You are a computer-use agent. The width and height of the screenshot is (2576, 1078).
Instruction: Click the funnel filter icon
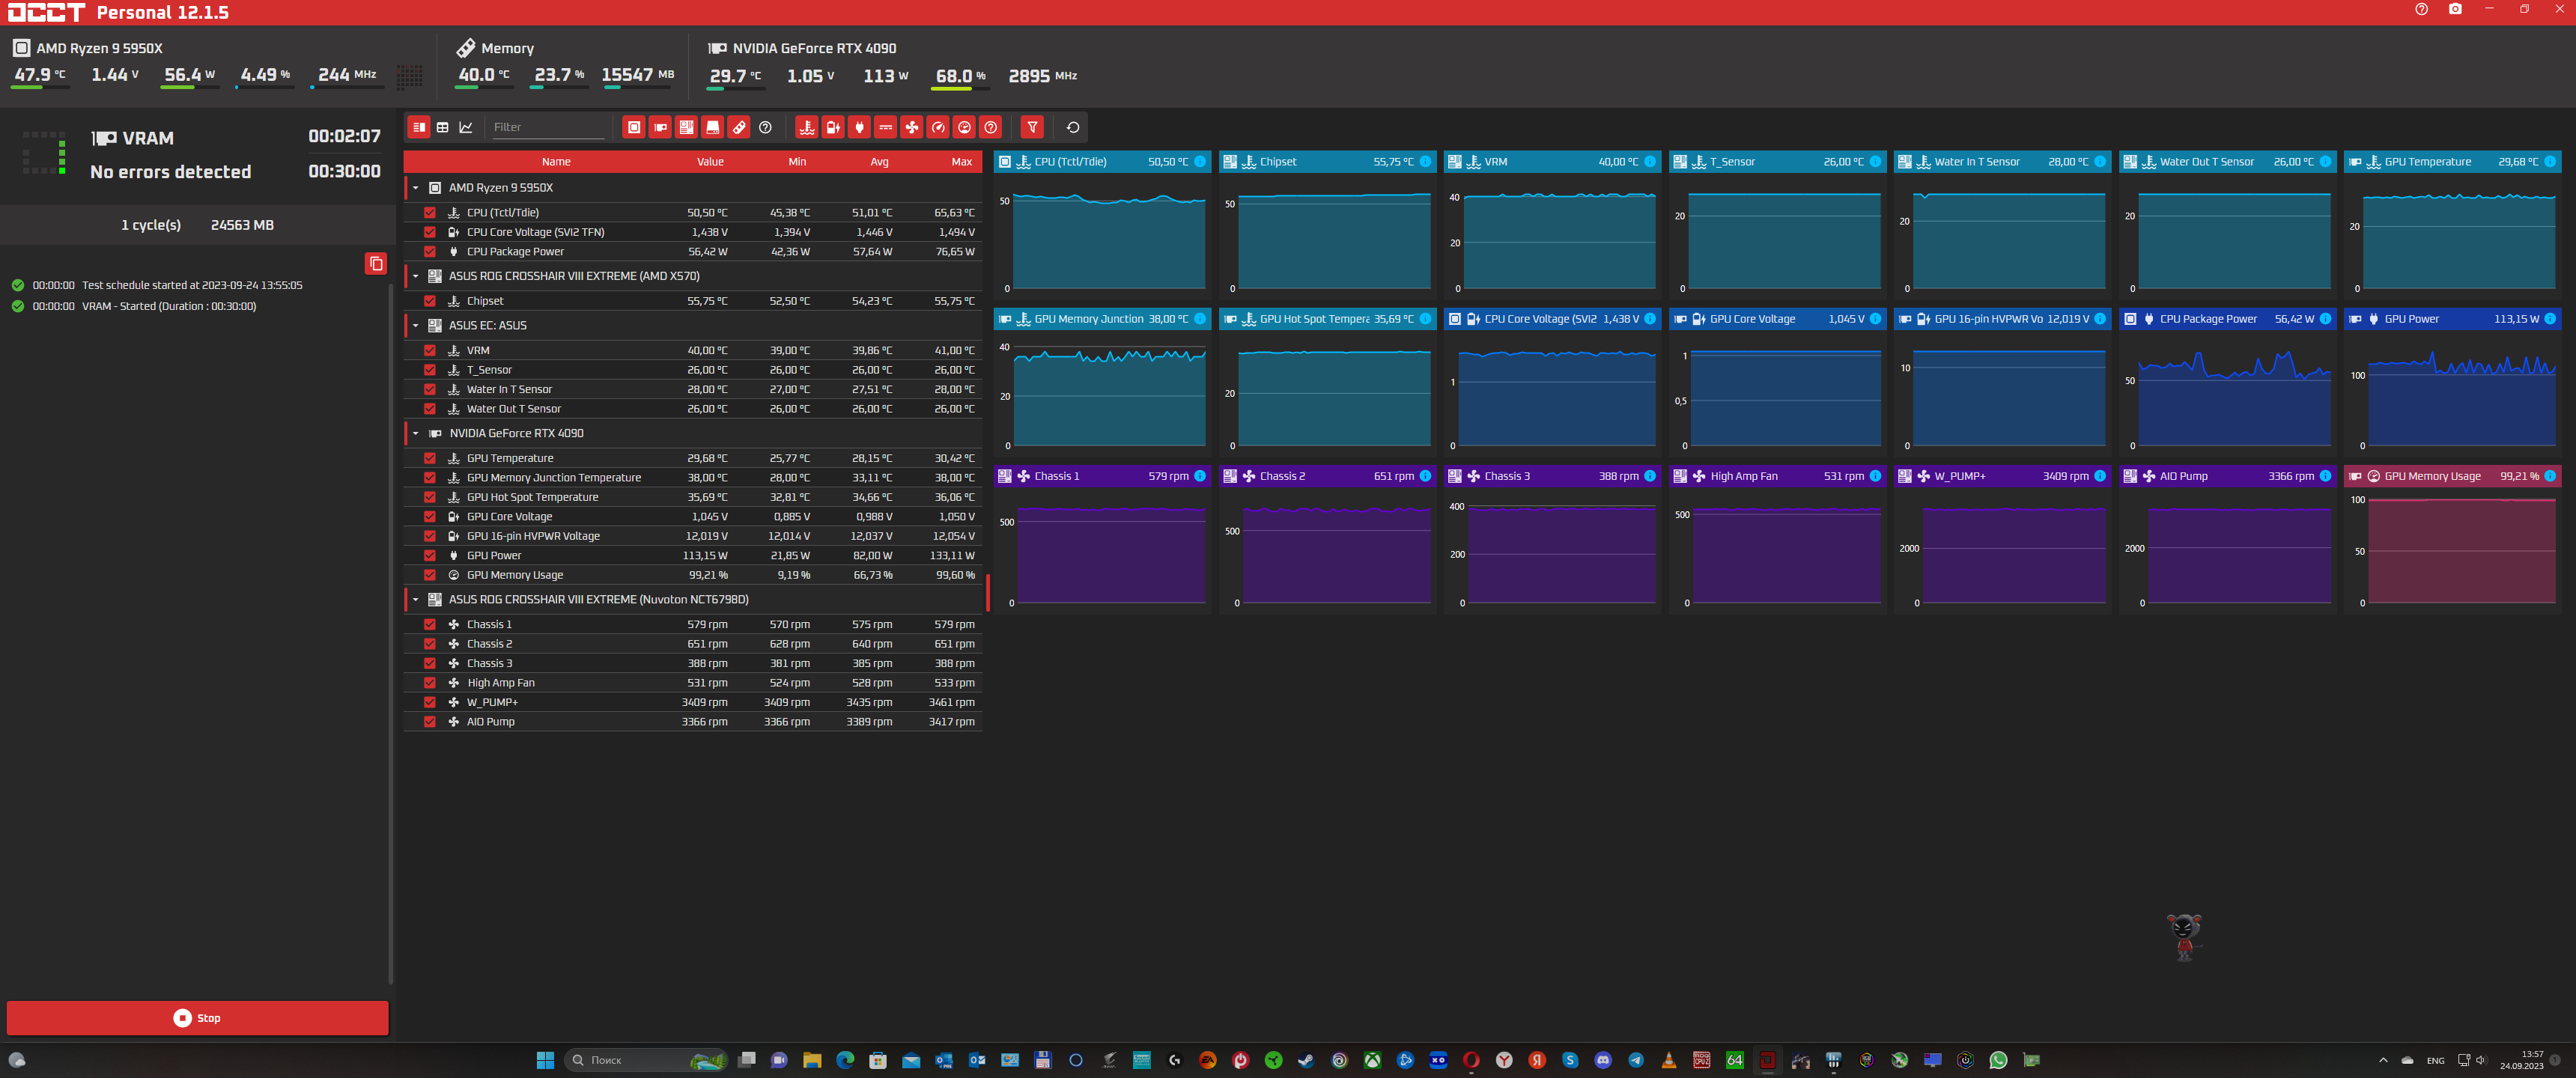pyautogui.click(x=1032, y=127)
